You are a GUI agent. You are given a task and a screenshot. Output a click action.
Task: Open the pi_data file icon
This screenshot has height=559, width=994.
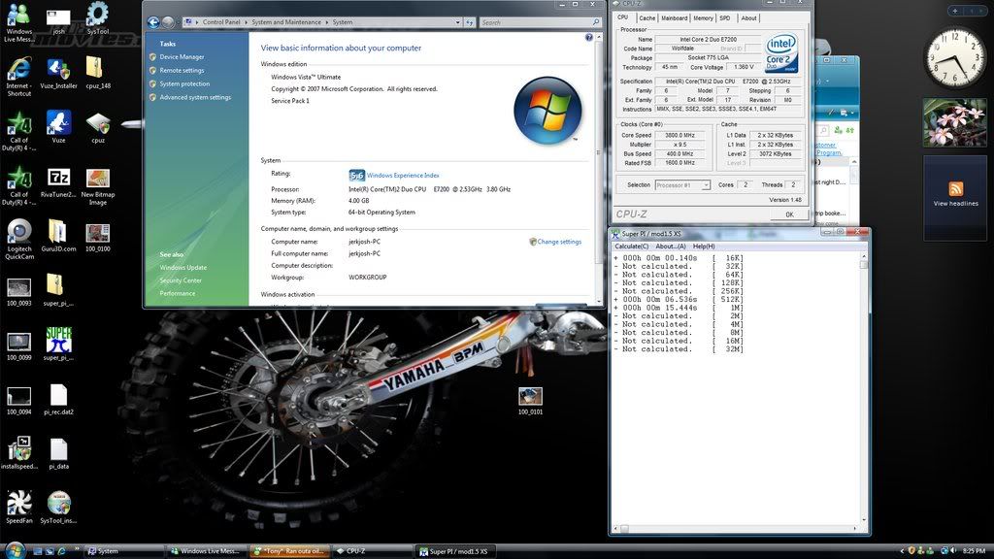pyautogui.click(x=58, y=454)
